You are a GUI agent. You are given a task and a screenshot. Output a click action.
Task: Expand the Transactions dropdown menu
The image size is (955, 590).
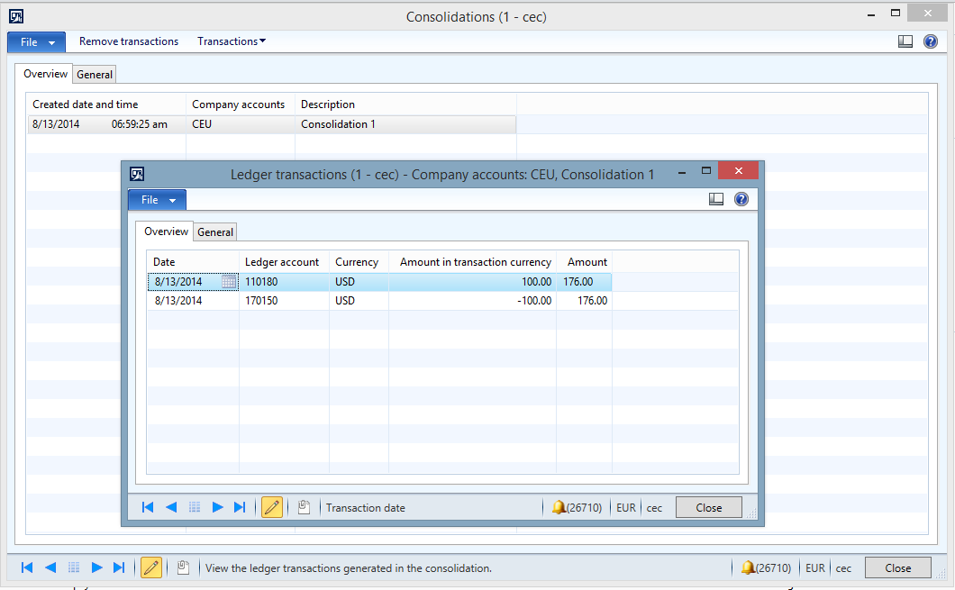pyautogui.click(x=232, y=41)
